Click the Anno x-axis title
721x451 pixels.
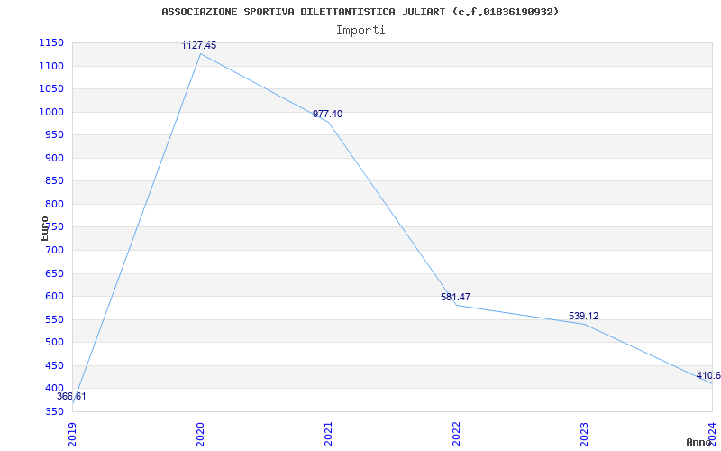701,442
